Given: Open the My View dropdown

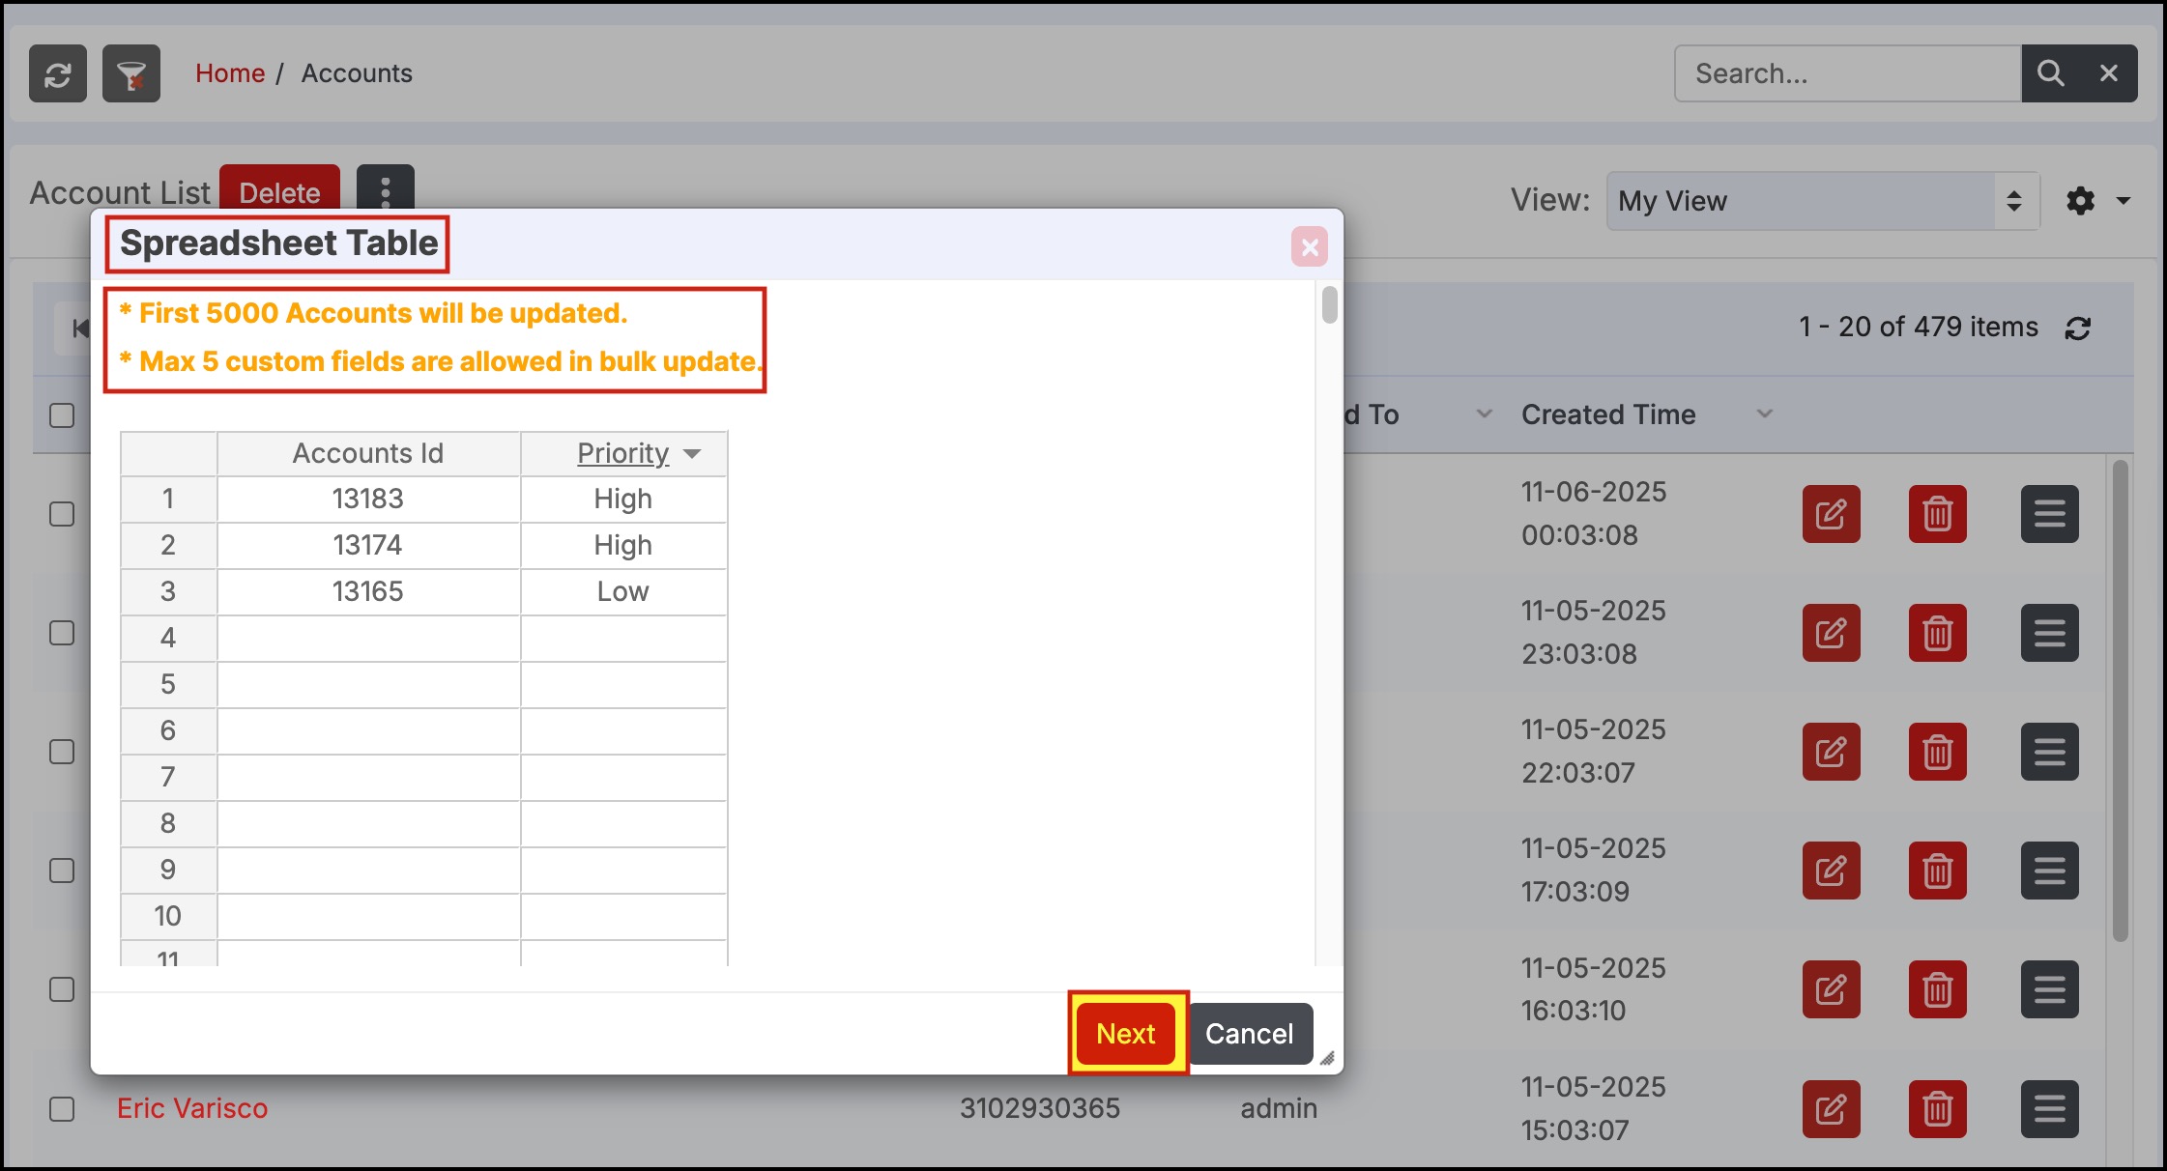Looking at the screenshot, I should click(1822, 201).
